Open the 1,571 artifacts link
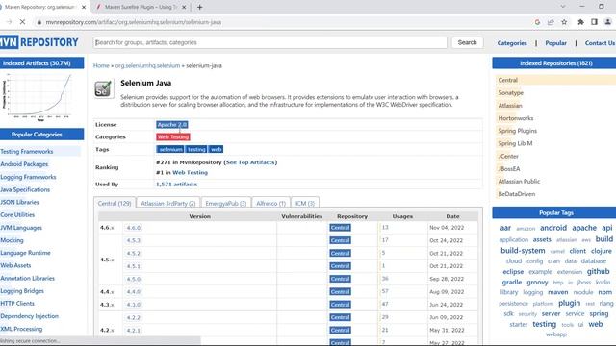This screenshot has height=346, width=616. click(x=176, y=184)
